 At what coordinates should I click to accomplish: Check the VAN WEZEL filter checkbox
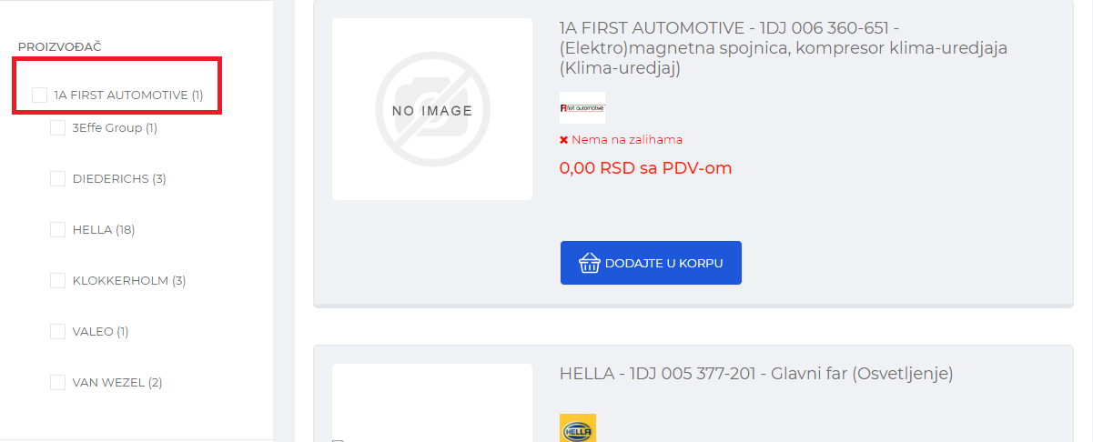pos(57,383)
